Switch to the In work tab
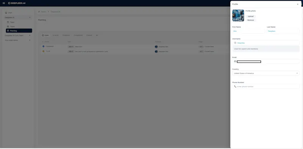This screenshot has width=303, height=149. coord(55,35)
